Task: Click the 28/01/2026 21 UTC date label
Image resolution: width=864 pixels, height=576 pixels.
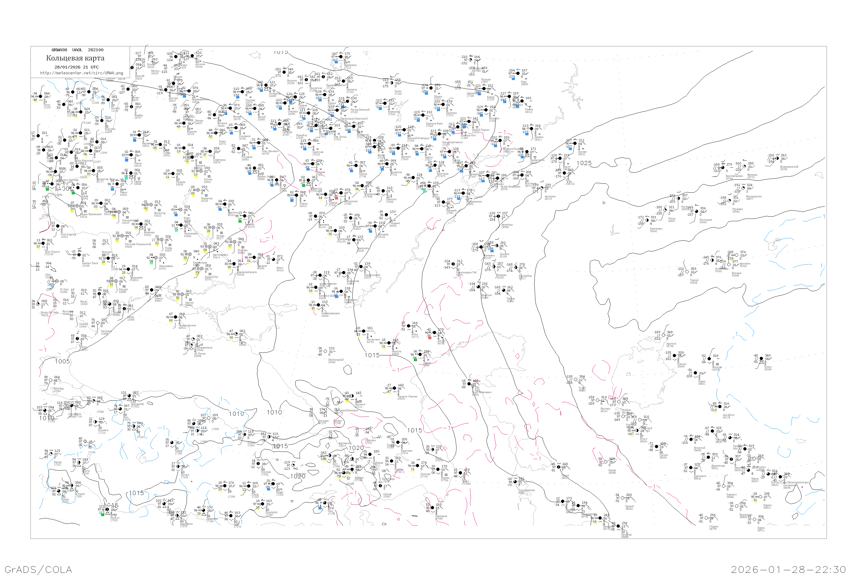Action: click(x=76, y=67)
